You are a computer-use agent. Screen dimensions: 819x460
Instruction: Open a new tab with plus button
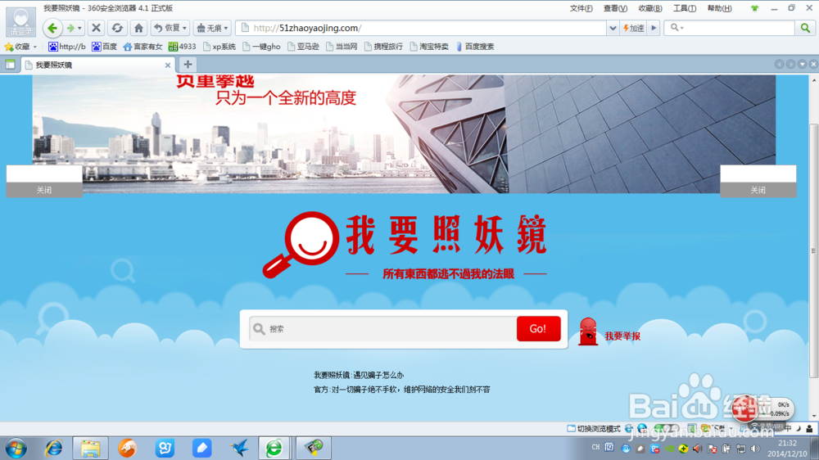[188, 65]
